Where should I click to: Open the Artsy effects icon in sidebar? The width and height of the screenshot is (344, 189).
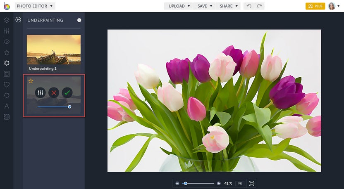pos(7,63)
